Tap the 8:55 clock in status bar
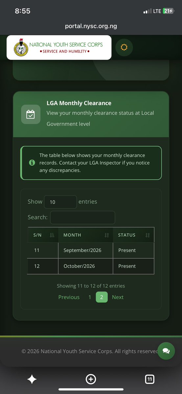182x394 pixels. 23,11
